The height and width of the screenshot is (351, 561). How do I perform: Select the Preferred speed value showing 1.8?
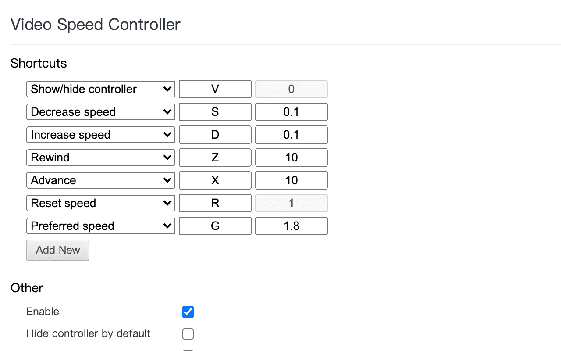pyautogui.click(x=291, y=226)
